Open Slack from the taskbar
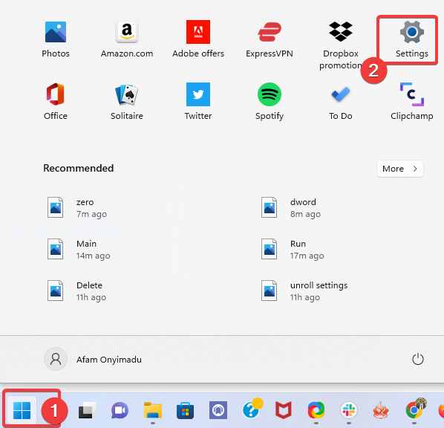444x428 pixels. coord(349,410)
